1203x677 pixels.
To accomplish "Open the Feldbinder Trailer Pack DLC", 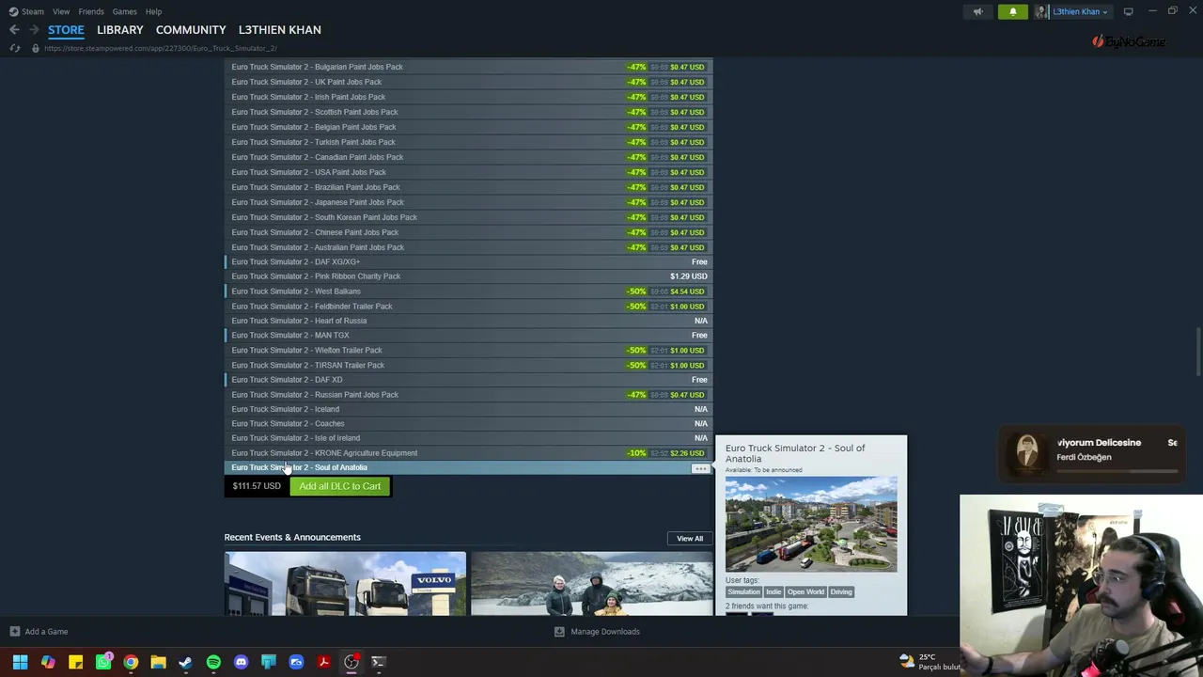I will (x=469, y=307).
